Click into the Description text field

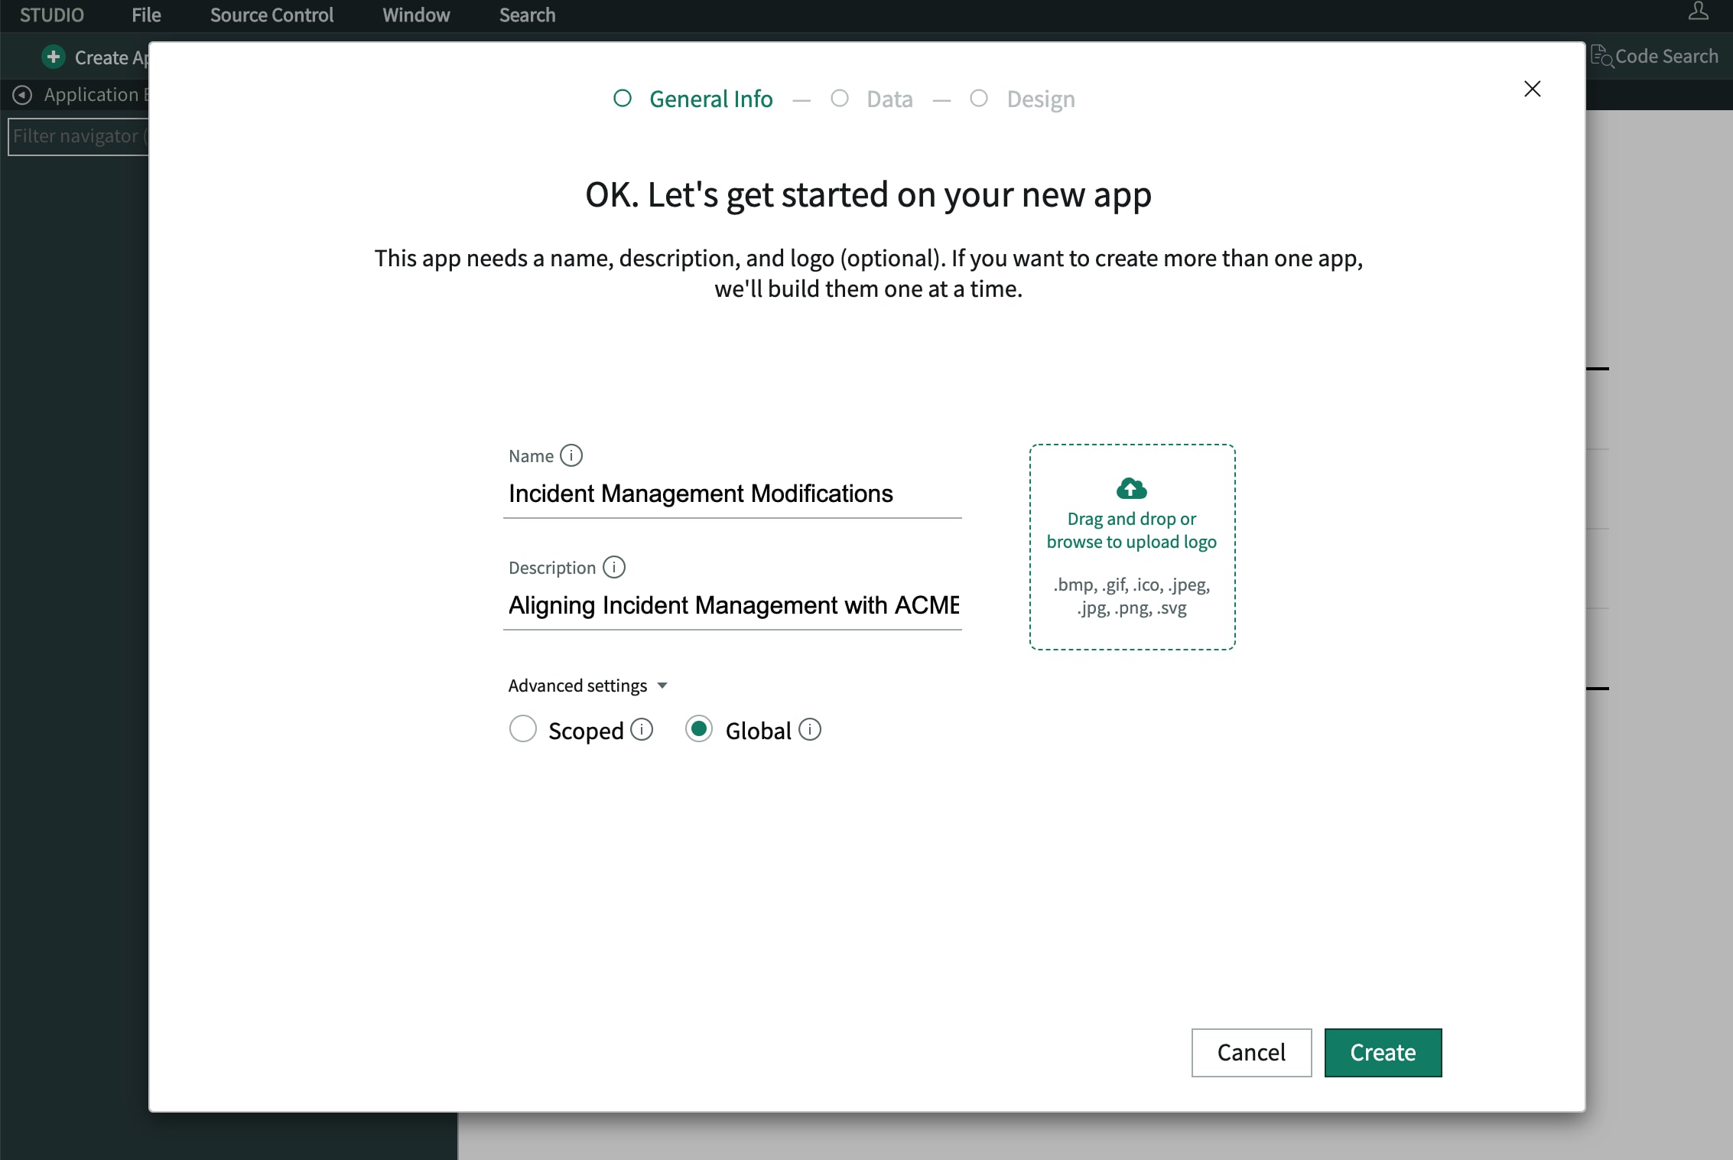click(x=733, y=606)
